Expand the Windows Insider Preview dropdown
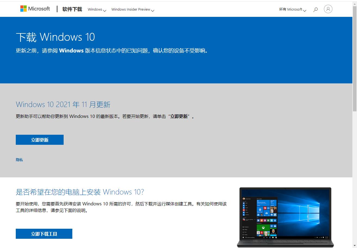This screenshot has height=248, width=357. click(x=133, y=10)
